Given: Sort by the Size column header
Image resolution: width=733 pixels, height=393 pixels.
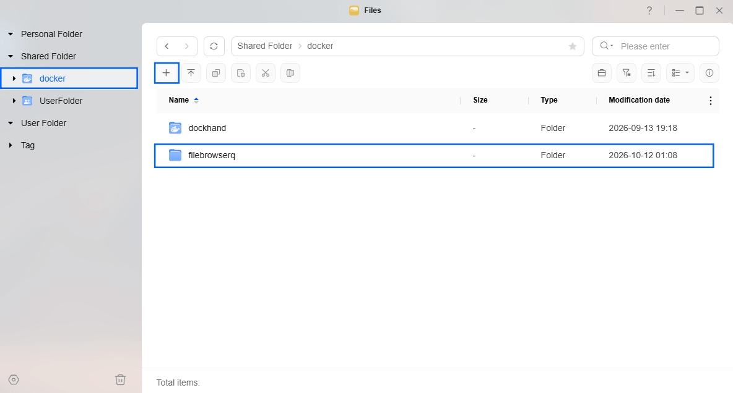Looking at the screenshot, I should click(x=480, y=100).
